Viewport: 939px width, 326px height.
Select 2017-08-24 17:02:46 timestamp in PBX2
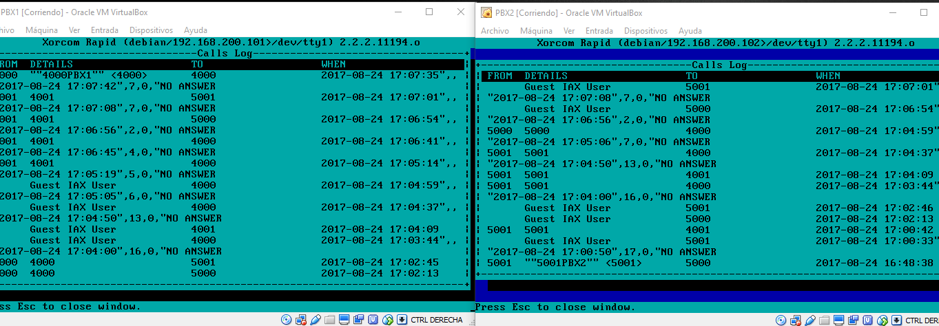875,208
